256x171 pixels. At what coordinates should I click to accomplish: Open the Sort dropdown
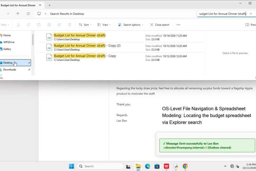pos(85,25)
